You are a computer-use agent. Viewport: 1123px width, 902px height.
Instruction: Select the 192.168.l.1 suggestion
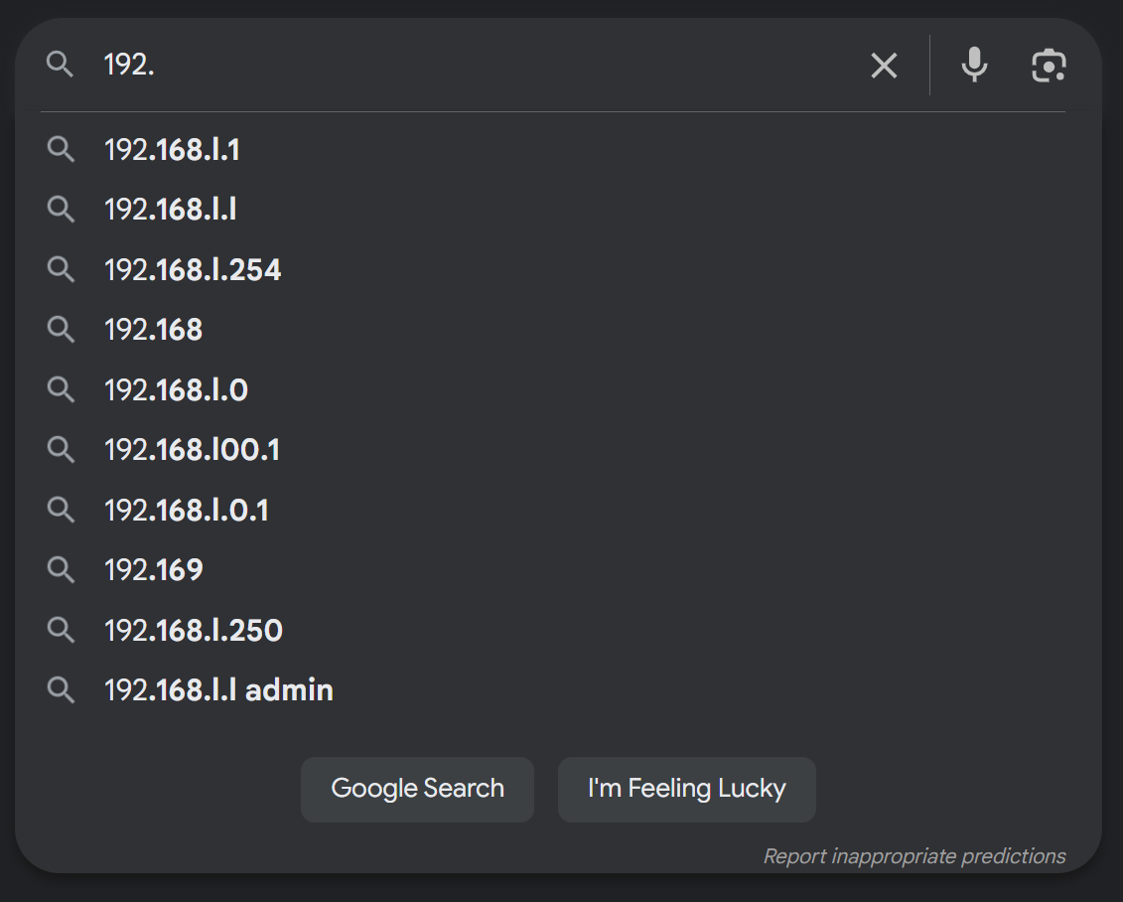coord(172,150)
